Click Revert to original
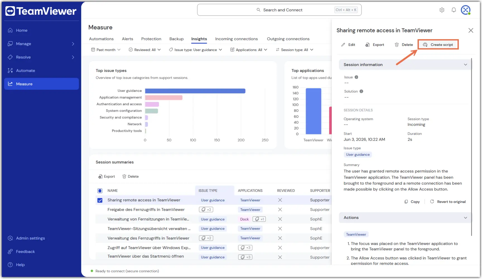The width and height of the screenshot is (482, 279). [448, 202]
